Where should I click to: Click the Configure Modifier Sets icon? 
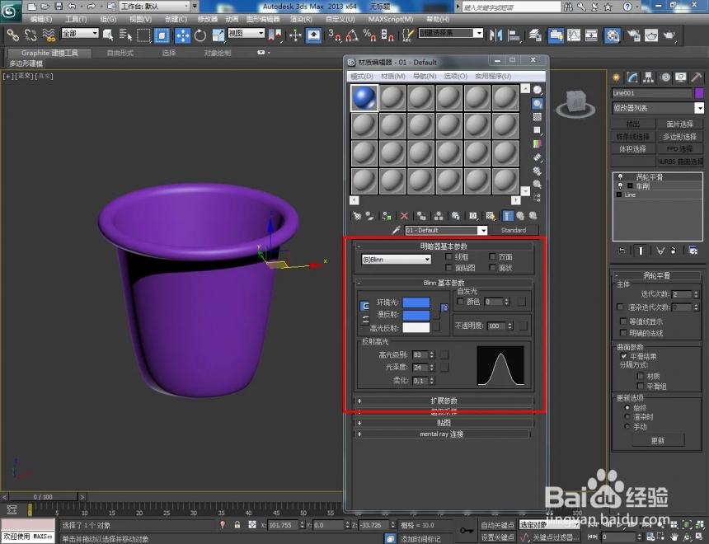(693, 251)
